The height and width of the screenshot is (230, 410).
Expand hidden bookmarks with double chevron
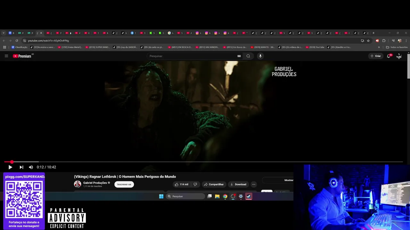point(379,47)
